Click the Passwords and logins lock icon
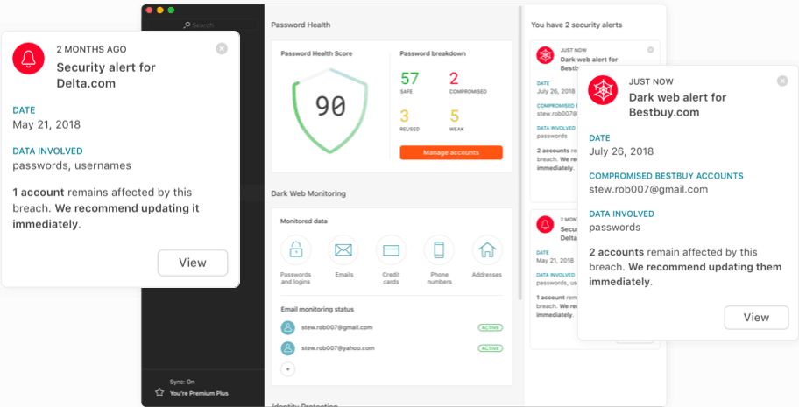 (295, 250)
